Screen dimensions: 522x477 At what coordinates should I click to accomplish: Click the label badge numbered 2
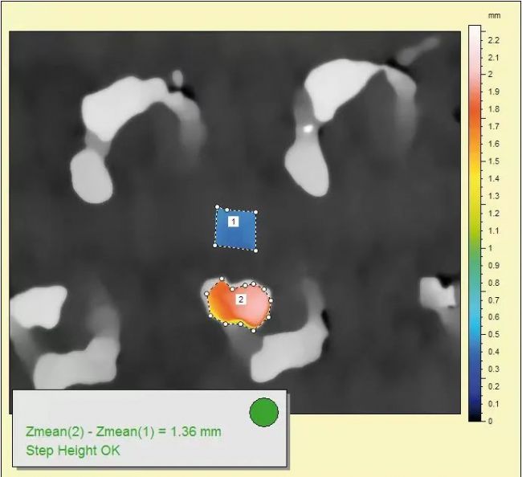click(x=240, y=300)
